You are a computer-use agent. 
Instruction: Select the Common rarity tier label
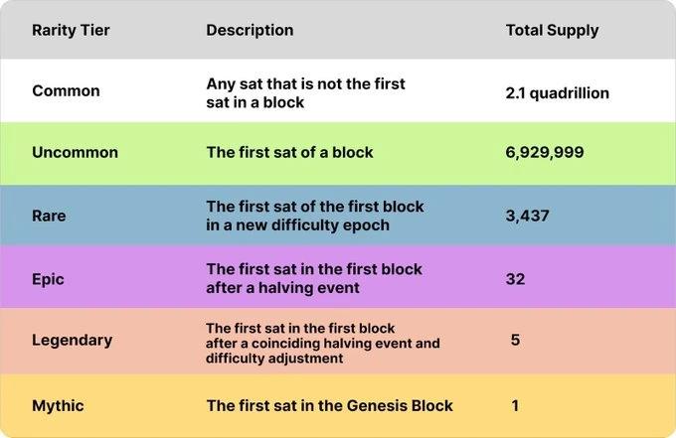(66, 90)
